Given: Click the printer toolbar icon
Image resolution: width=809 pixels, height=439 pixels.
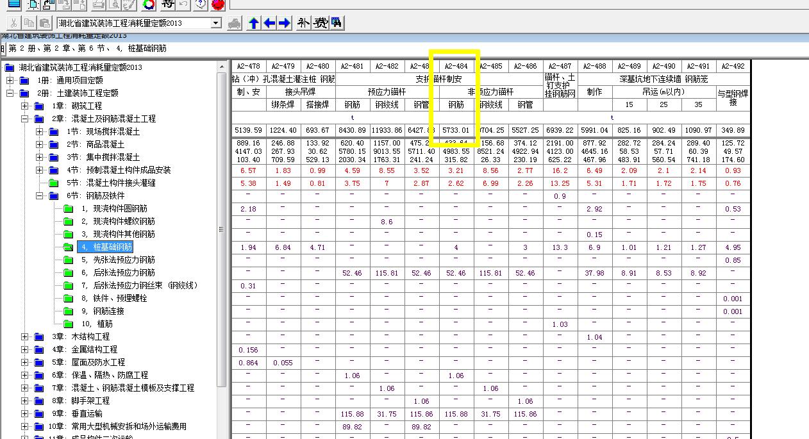Looking at the screenshot, I should tap(98, 5).
